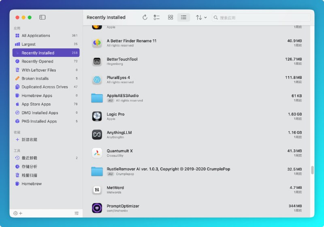Click Duplicated Across Drives icon

17,87
